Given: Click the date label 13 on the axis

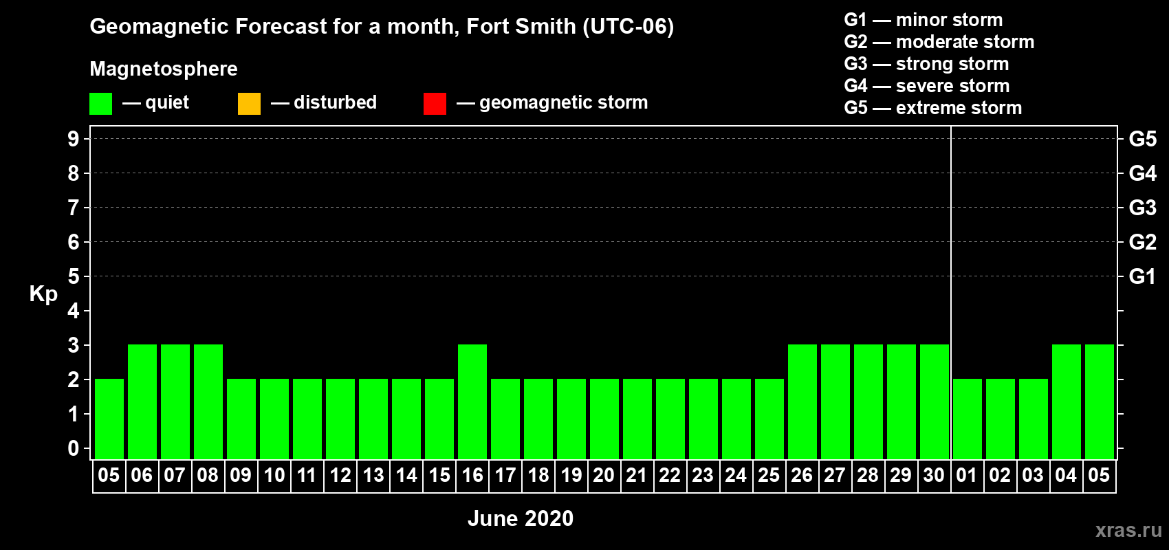Looking at the screenshot, I should click(x=373, y=476).
